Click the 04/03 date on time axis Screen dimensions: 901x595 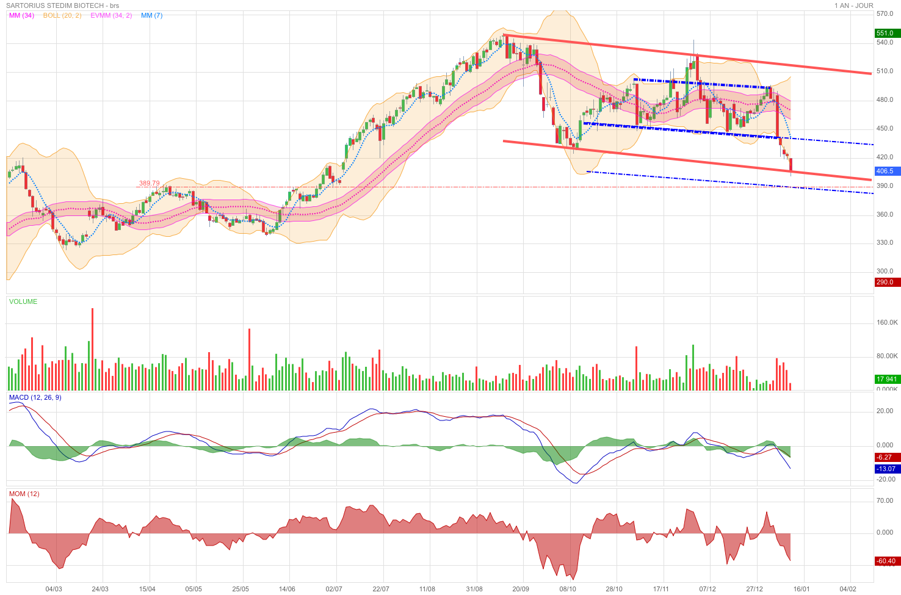pos(54,589)
